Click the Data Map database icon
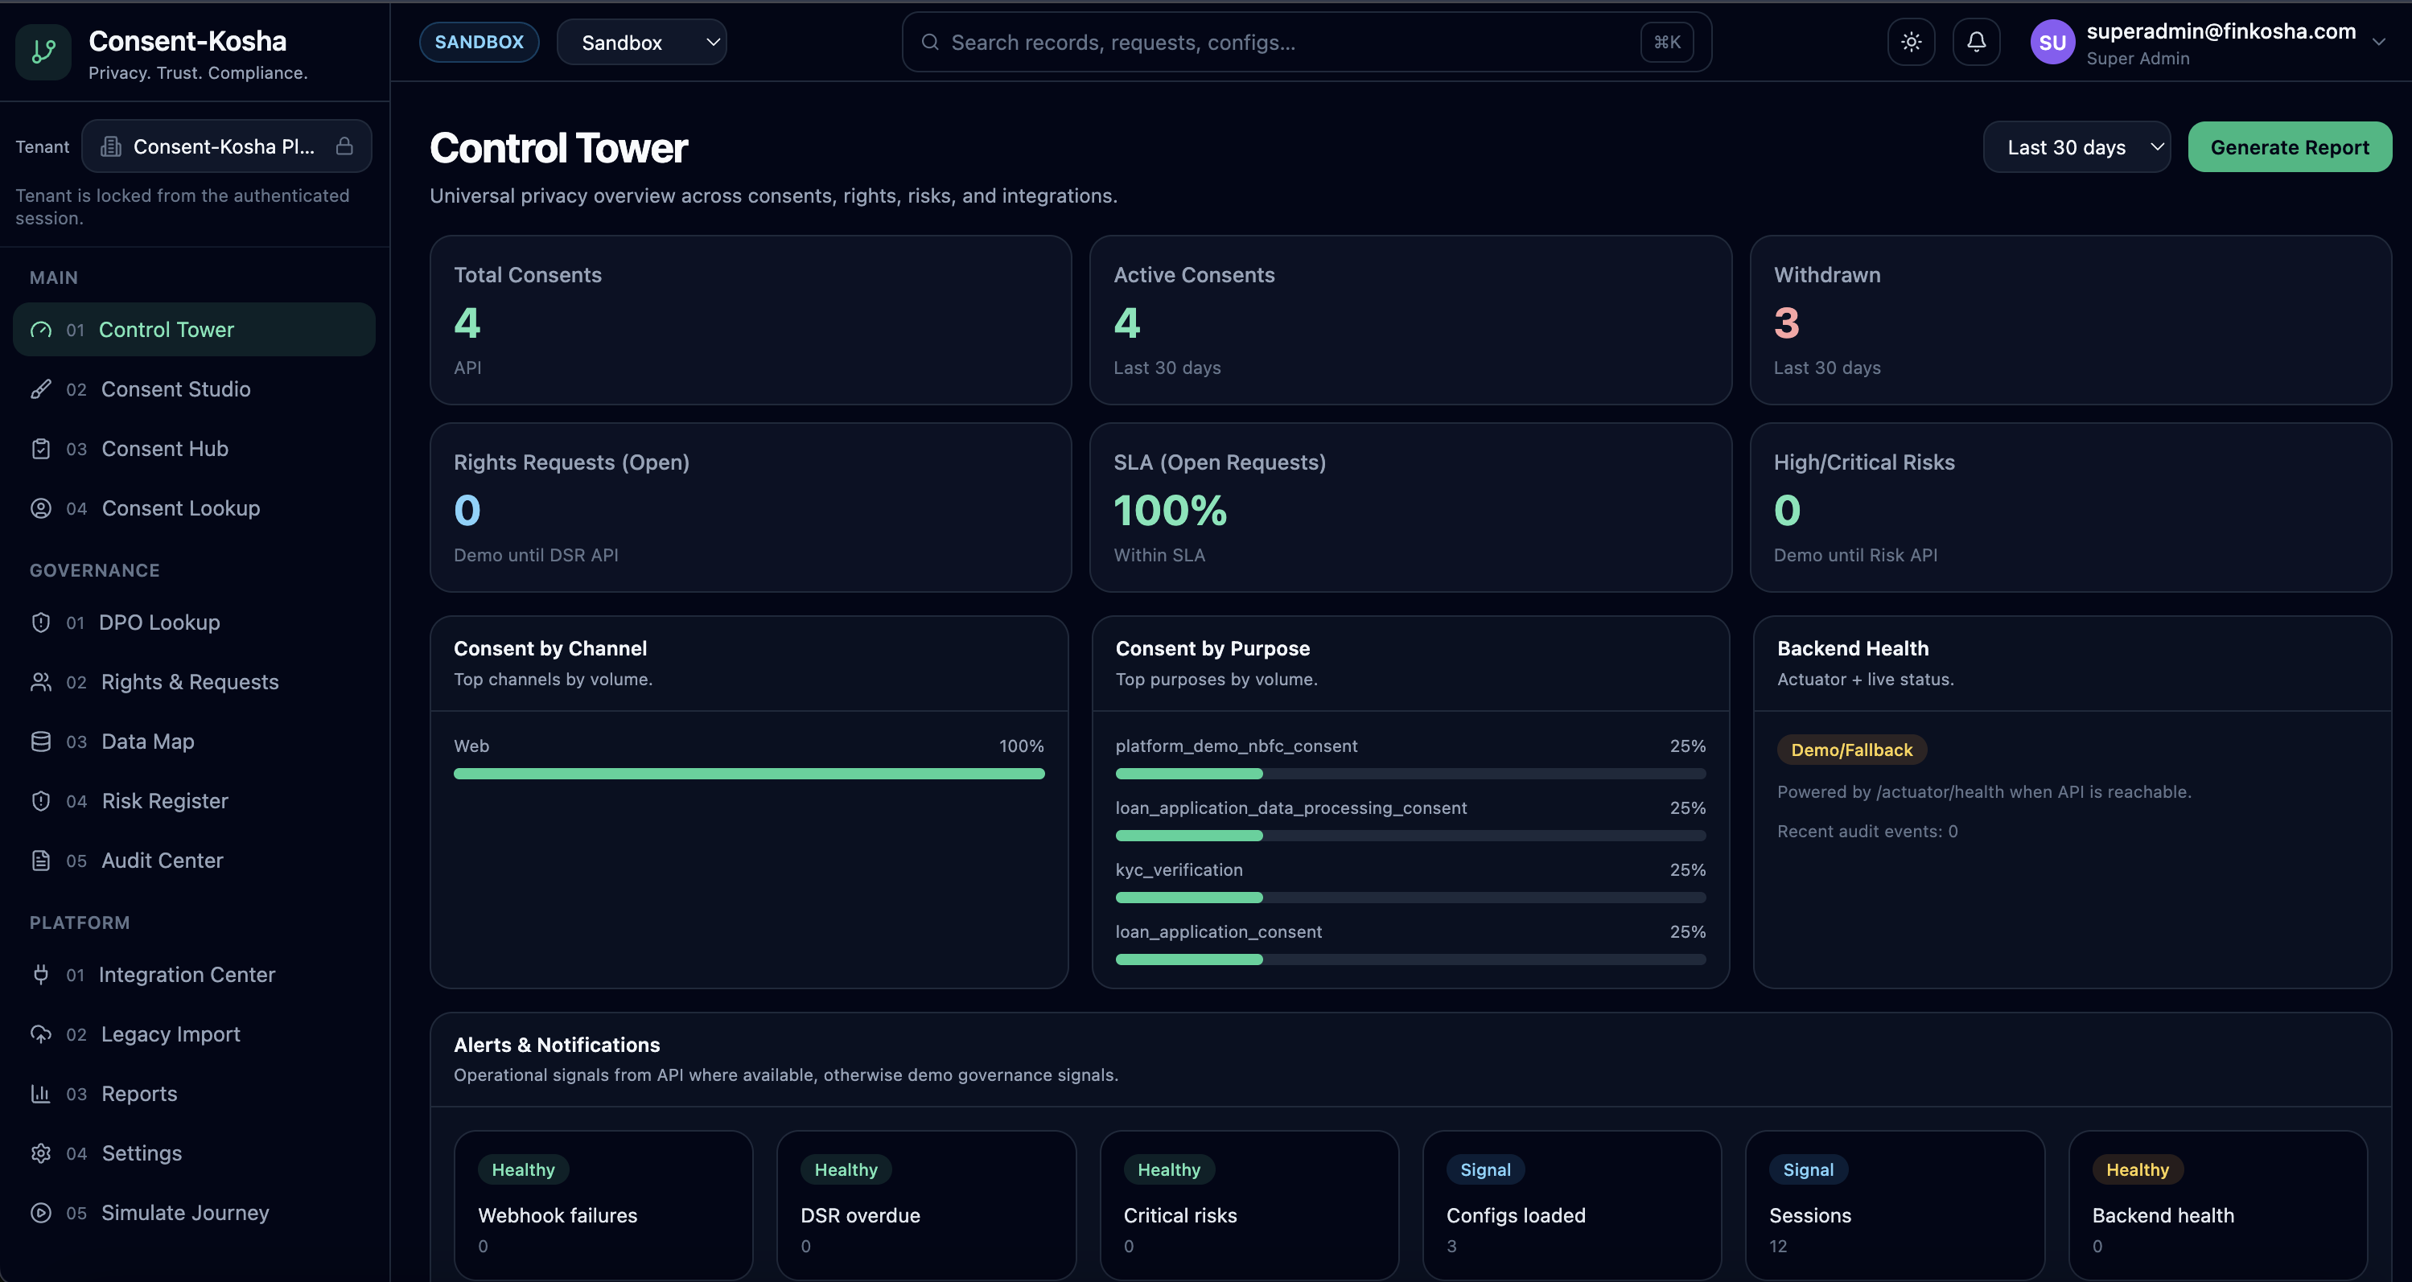The image size is (2412, 1282). point(41,742)
